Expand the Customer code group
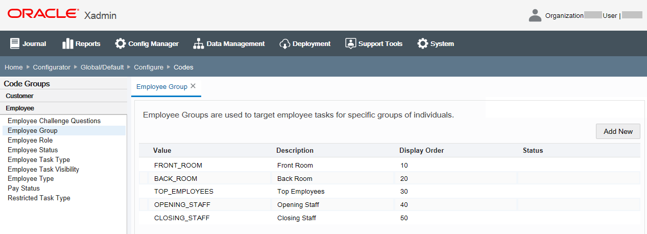Viewport: 647px width, 234px height. (x=20, y=96)
